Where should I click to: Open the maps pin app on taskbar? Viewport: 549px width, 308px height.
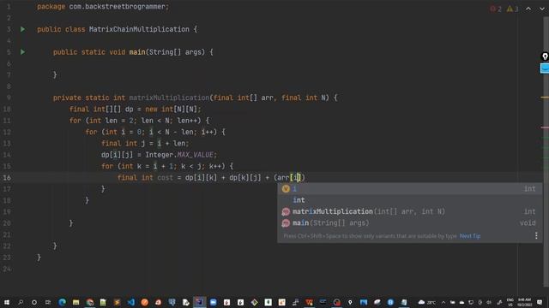point(350,302)
